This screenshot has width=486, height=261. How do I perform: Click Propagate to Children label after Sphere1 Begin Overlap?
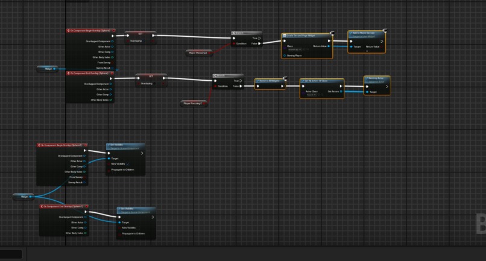tap(122, 170)
